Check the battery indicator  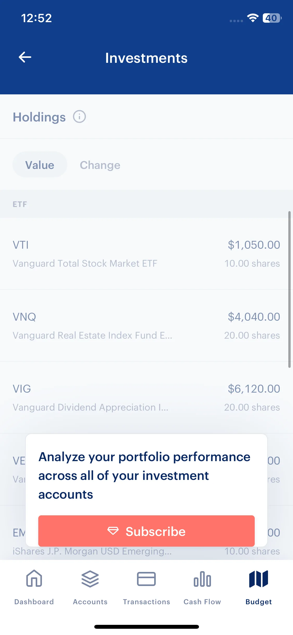[x=272, y=18]
